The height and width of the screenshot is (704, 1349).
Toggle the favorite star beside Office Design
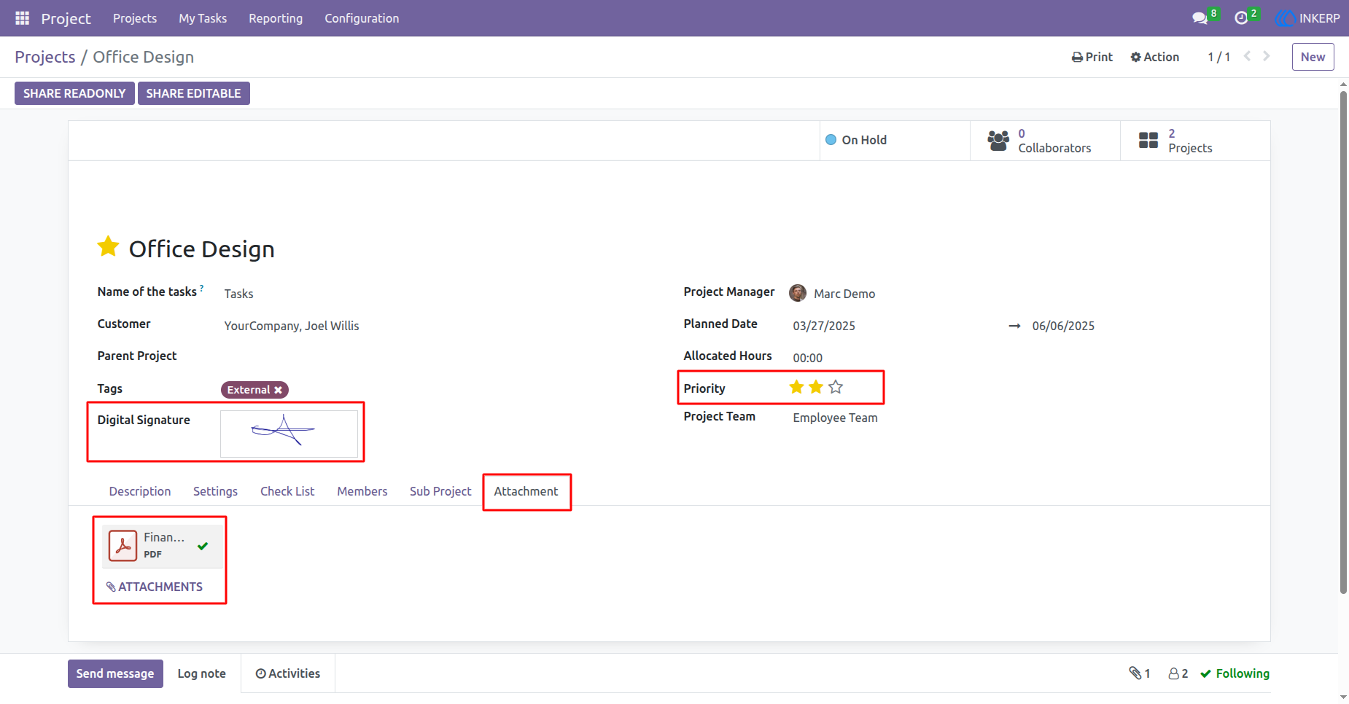click(108, 246)
